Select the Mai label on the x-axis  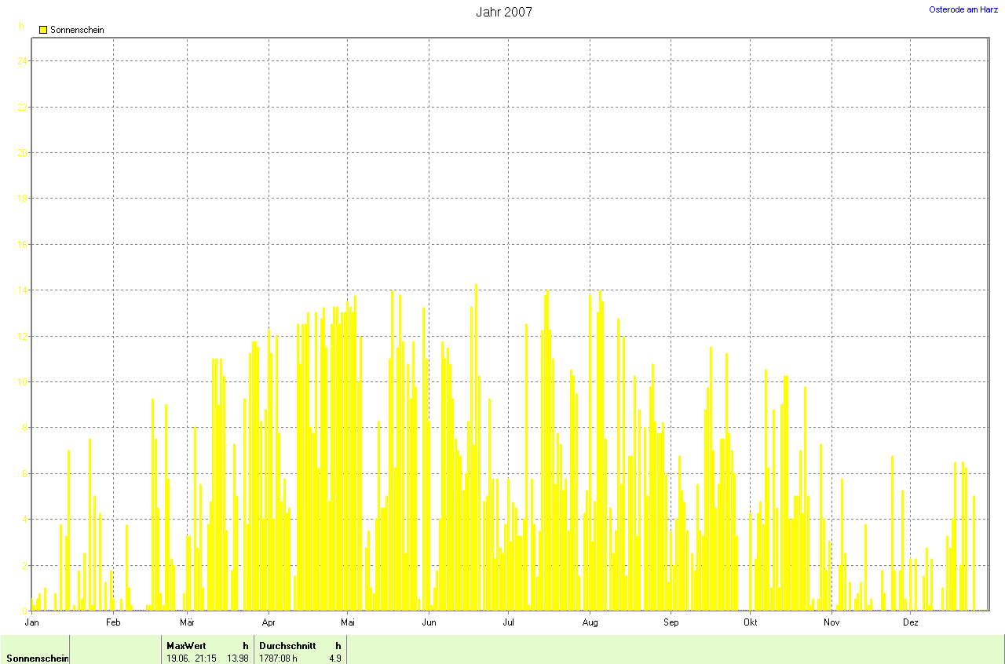point(349,622)
